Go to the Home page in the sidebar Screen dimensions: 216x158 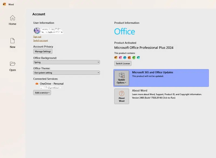(x=12, y=20)
